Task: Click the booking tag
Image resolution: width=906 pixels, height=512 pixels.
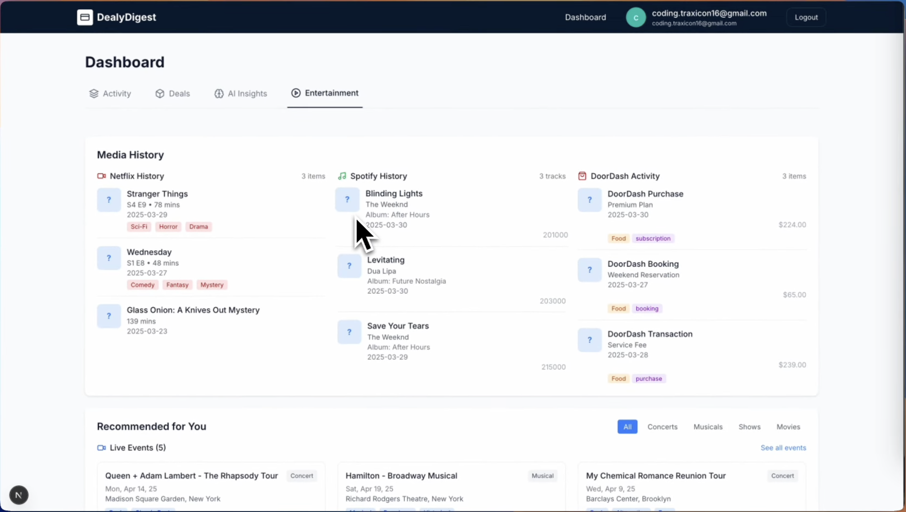Action: pyautogui.click(x=647, y=309)
